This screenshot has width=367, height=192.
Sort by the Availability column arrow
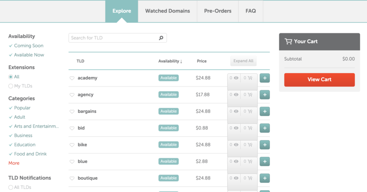tap(181, 61)
